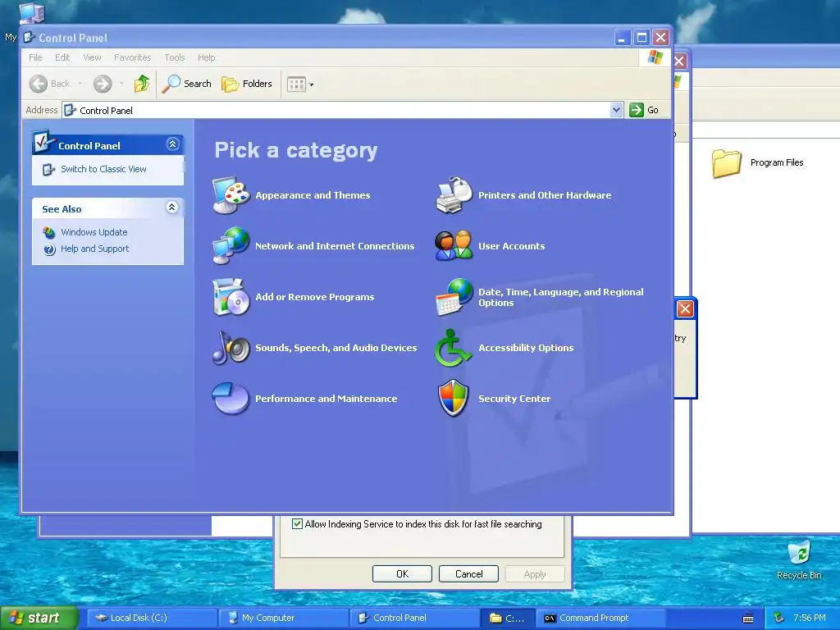
Task: Click the Back arrow toolbar icon
Action: [39, 84]
